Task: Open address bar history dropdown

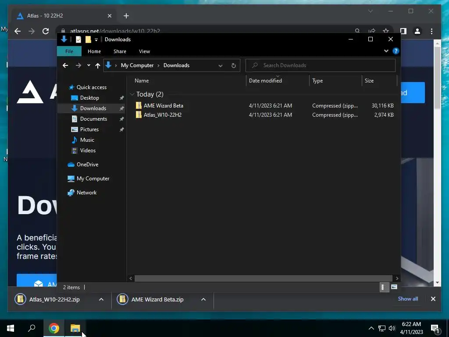Action: (221, 66)
